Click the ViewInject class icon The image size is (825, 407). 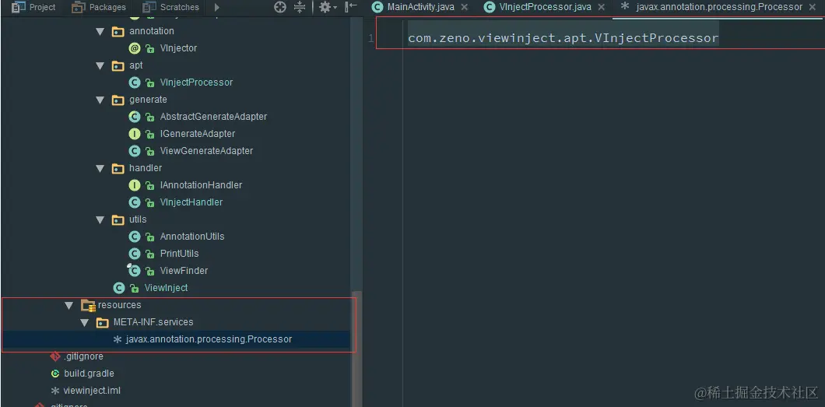(x=119, y=288)
